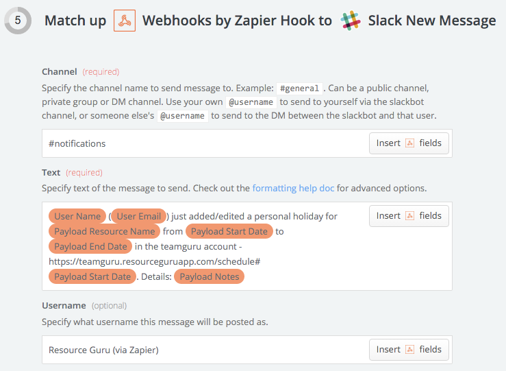Open the formatting help doc link

[x=293, y=188]
